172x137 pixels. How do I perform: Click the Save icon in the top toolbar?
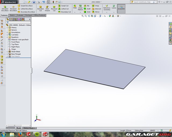click(x=34, y=2)
